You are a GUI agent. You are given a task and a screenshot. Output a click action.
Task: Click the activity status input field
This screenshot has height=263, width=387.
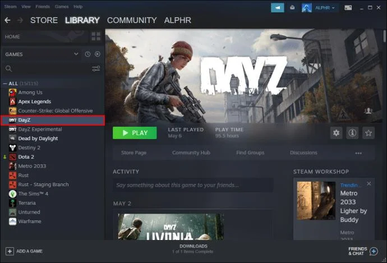193,185
